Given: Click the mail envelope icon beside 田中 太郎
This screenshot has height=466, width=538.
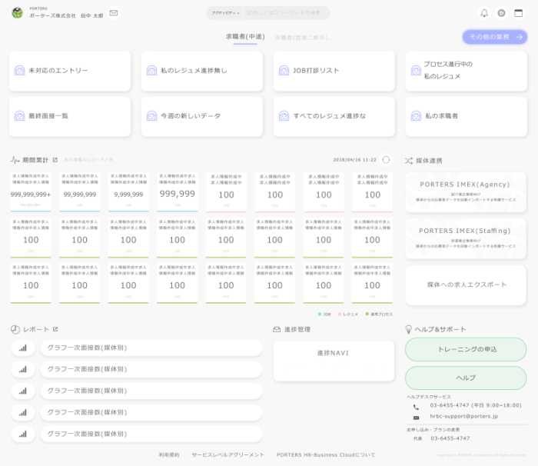Looking at the screenshot, I should pos(114,13).
